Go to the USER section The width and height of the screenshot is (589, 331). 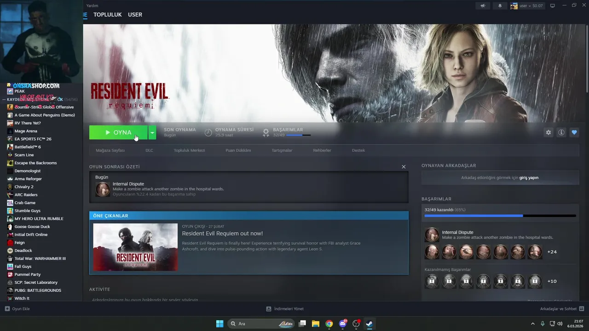[x=135, y=15]
